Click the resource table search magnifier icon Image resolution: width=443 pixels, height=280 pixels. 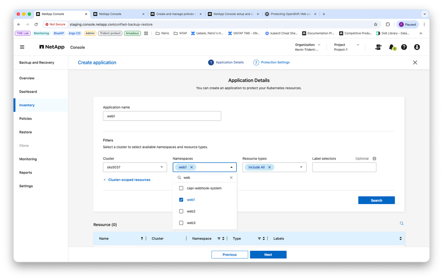(401, 224)
